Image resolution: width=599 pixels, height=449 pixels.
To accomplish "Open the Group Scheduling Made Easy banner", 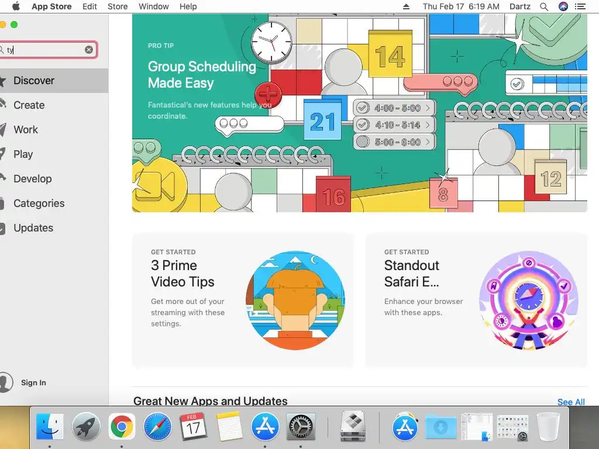I will (x=360, y=113).
